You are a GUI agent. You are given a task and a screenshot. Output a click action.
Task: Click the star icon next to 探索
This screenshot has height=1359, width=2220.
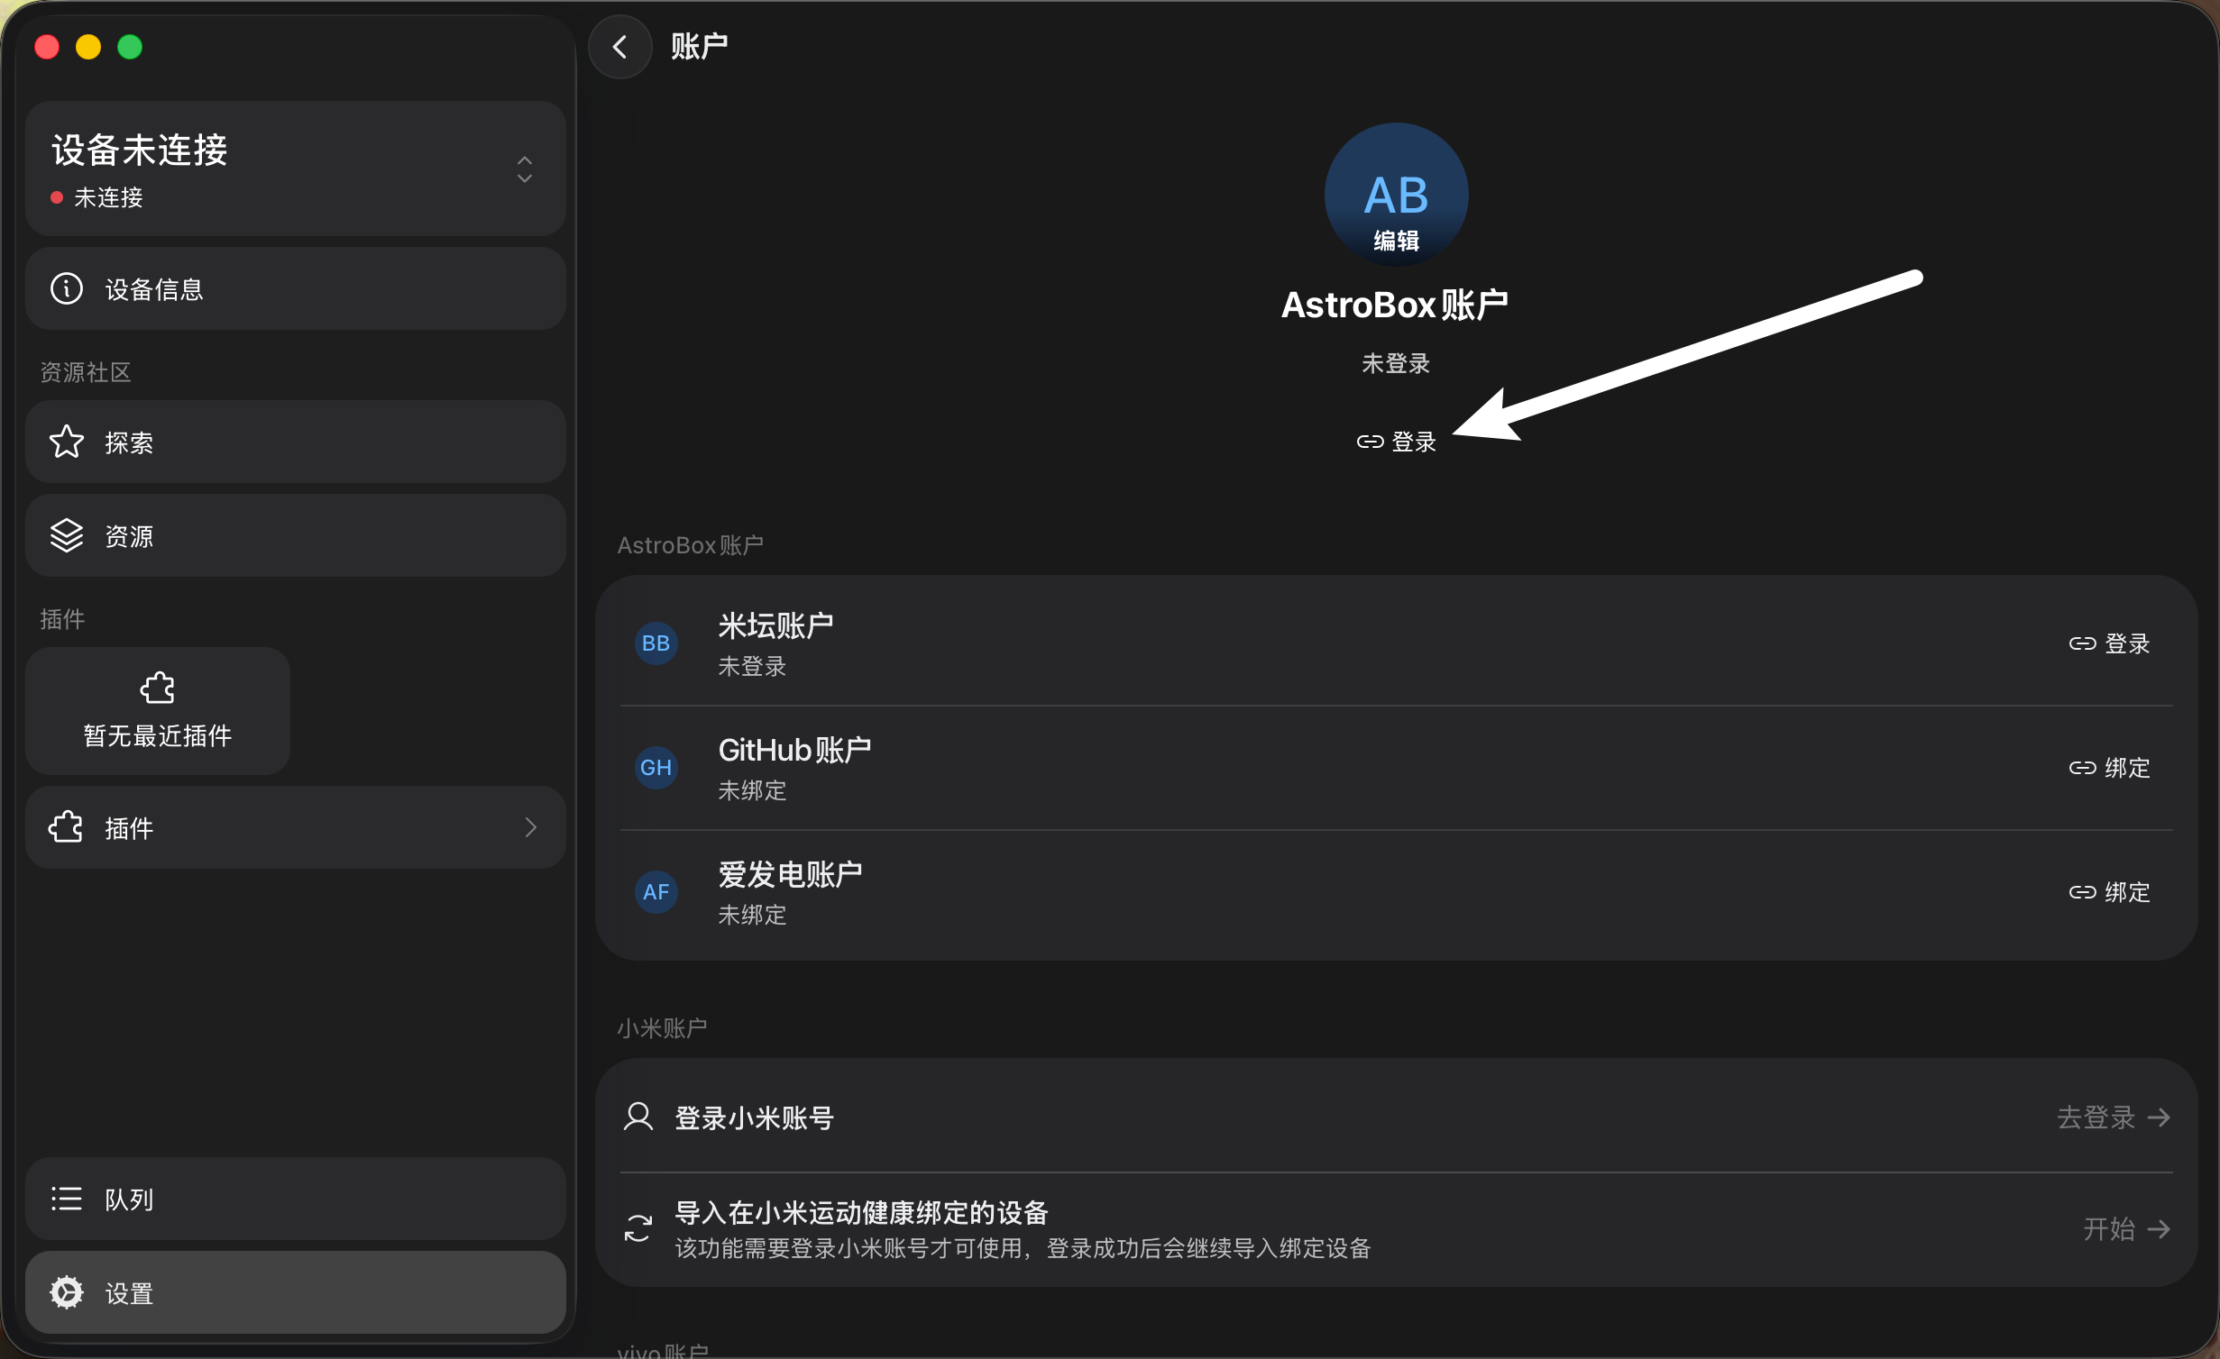(x=67, y=442)
